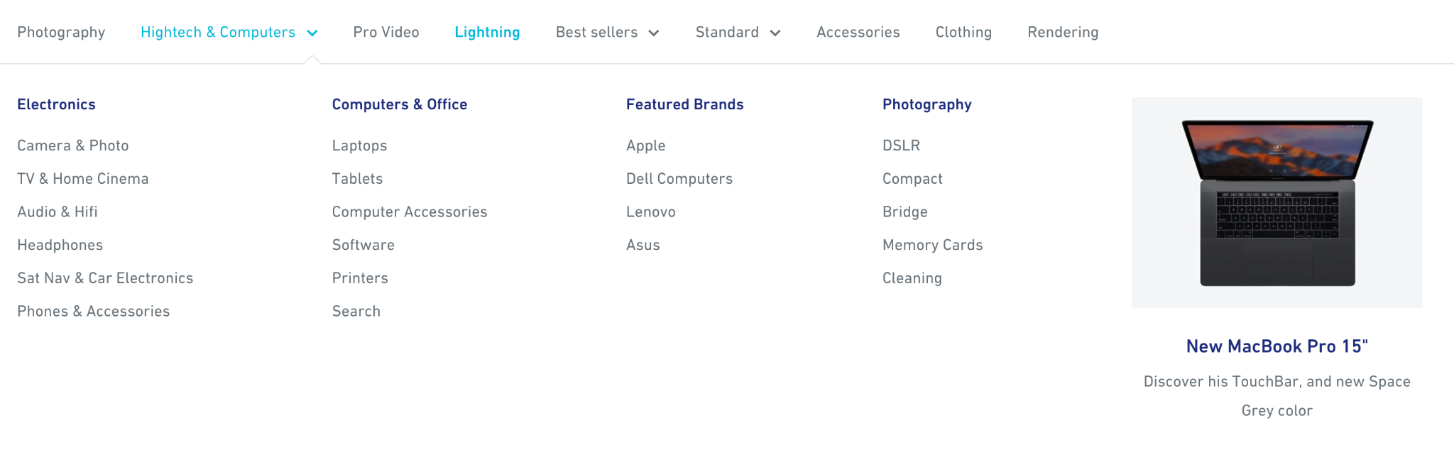Viewport: 1454px width, 455px height.
Task: Go to TV & Home Cinema
Action: coord(83,179)
